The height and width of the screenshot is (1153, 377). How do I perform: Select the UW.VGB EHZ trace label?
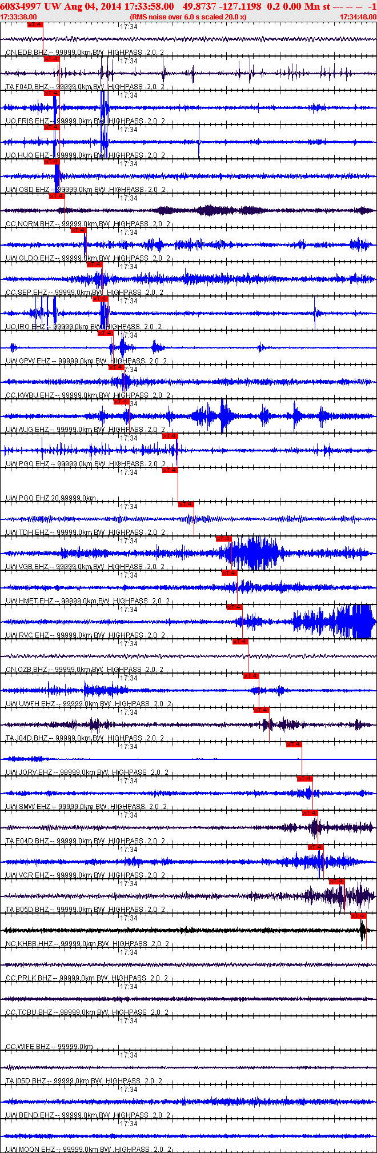pyautogui.click(x=86, y=567)
